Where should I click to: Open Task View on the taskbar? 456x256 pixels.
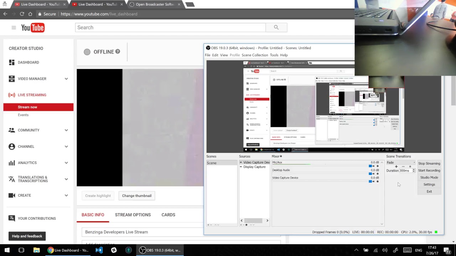coord(21,250)
